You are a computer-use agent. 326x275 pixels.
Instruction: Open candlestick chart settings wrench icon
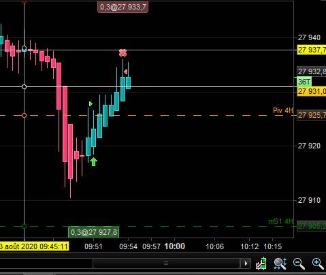261,263
